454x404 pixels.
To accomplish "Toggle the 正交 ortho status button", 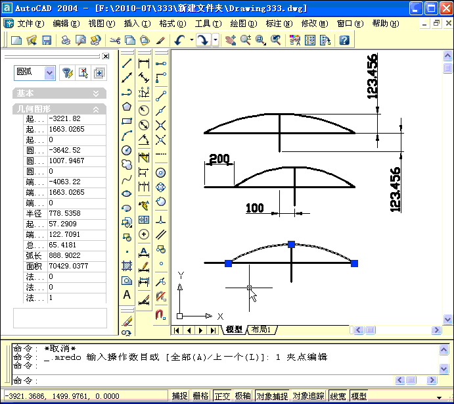I will pos(222,396).
